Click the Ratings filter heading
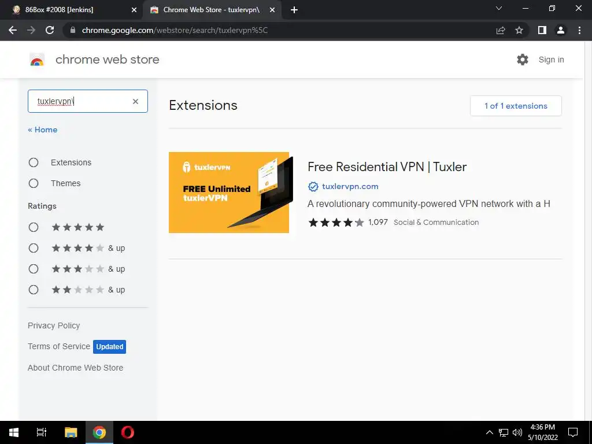 tap(42, 206)
